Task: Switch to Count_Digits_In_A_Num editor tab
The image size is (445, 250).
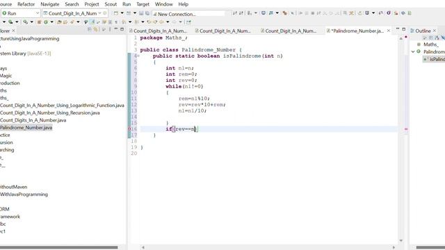Action: tap(158, 31)
